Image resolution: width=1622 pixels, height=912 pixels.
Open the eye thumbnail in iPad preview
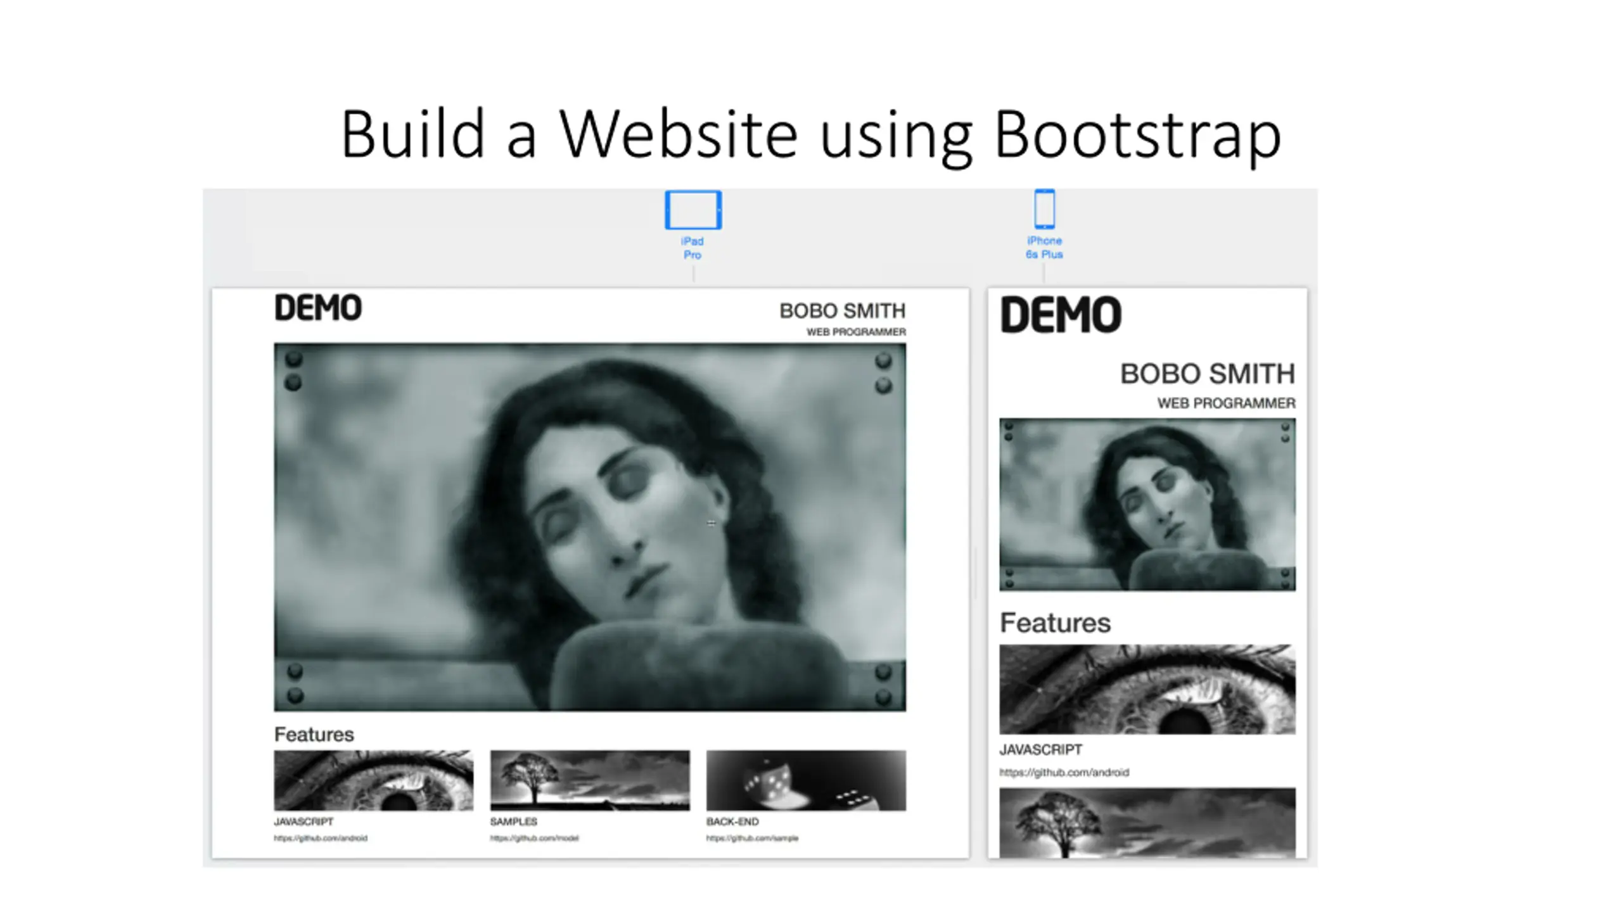[373, 780]
